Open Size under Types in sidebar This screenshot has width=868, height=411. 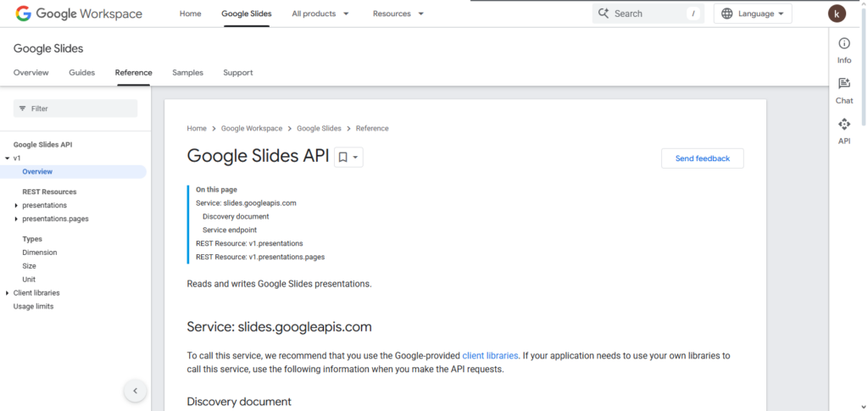point(30,266)
